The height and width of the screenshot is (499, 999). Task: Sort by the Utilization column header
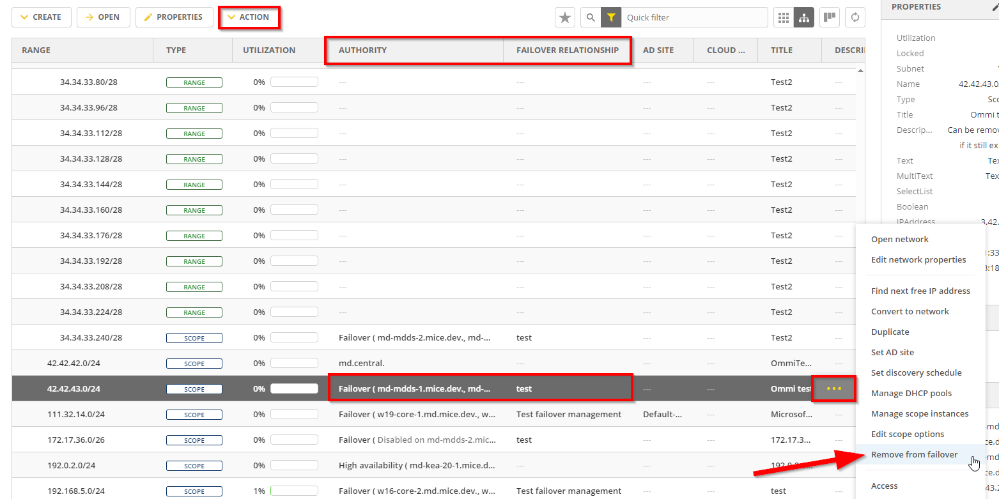point(269,50)
